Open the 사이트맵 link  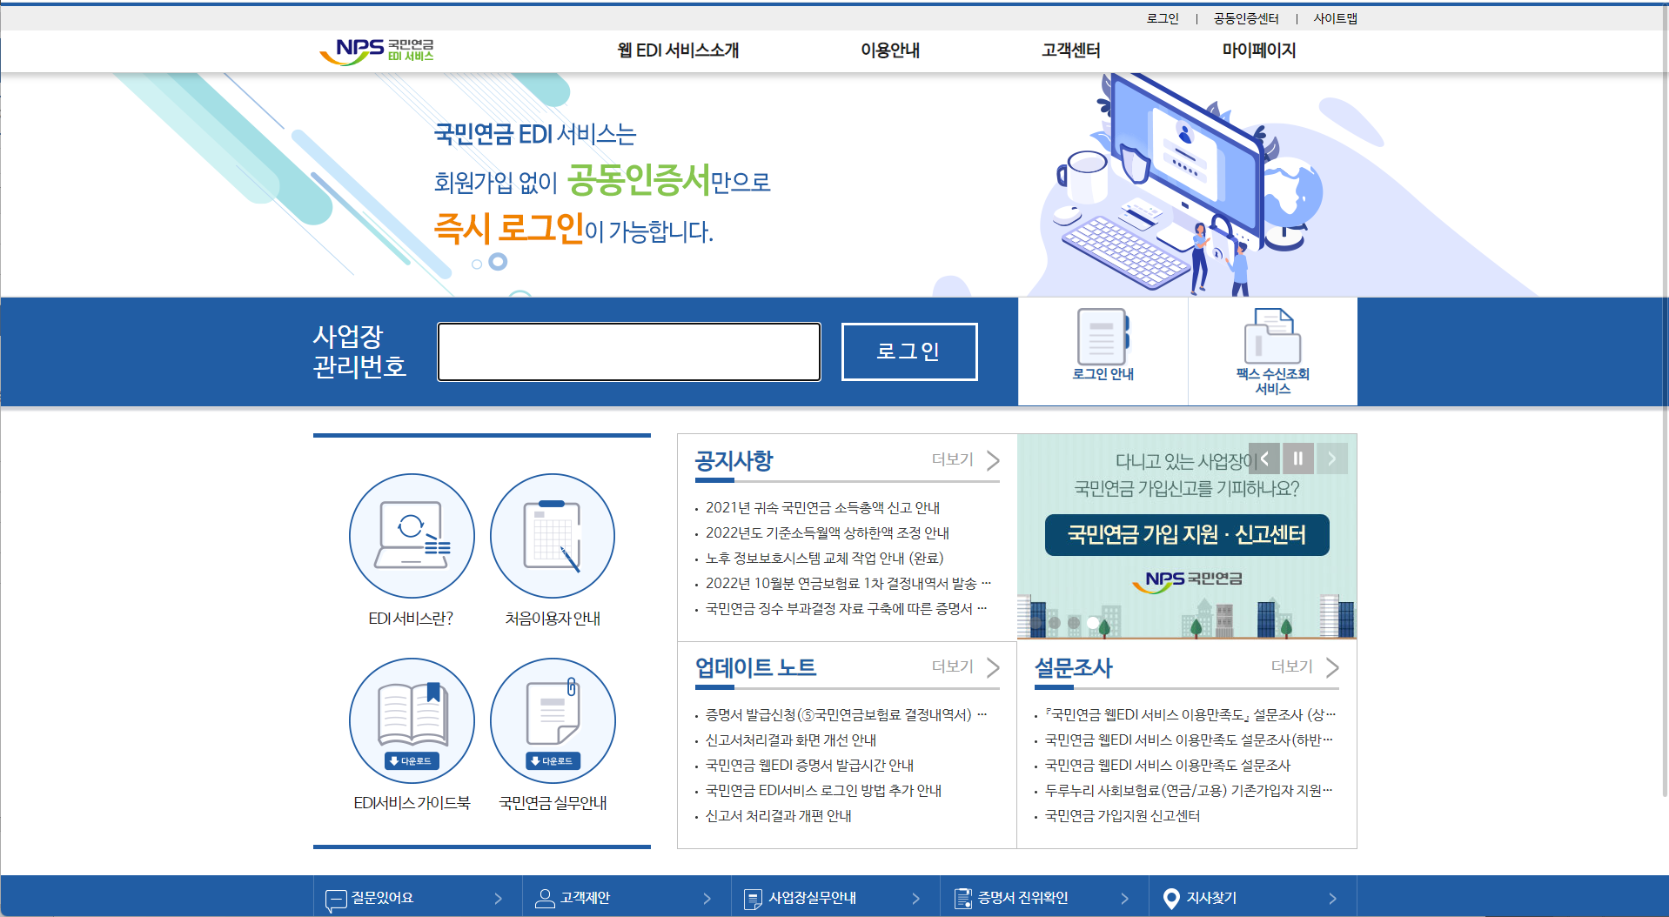[1336, 18]
